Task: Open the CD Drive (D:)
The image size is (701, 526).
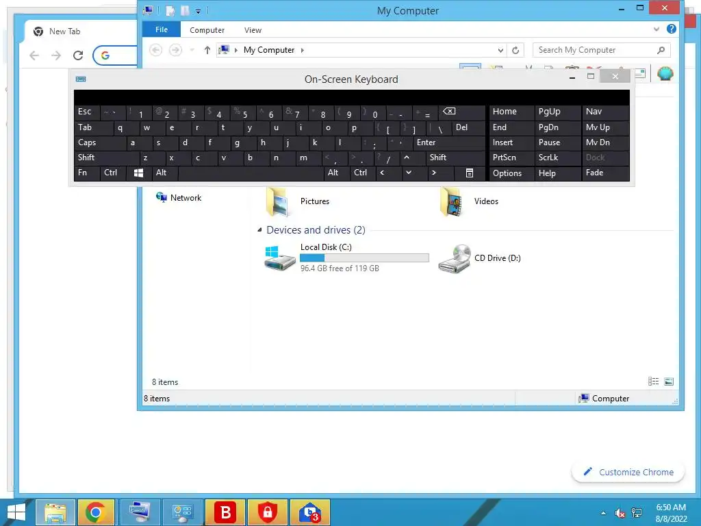Action: pos(479,258)
